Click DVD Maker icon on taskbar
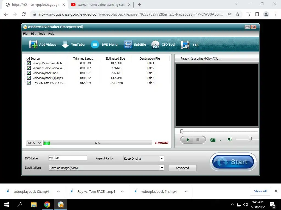 pos(61,205)
